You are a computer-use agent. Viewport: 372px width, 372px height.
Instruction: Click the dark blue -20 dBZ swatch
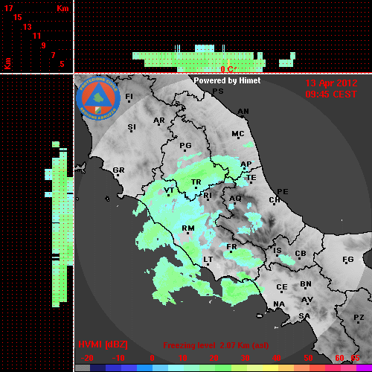(x=97, y=368)
